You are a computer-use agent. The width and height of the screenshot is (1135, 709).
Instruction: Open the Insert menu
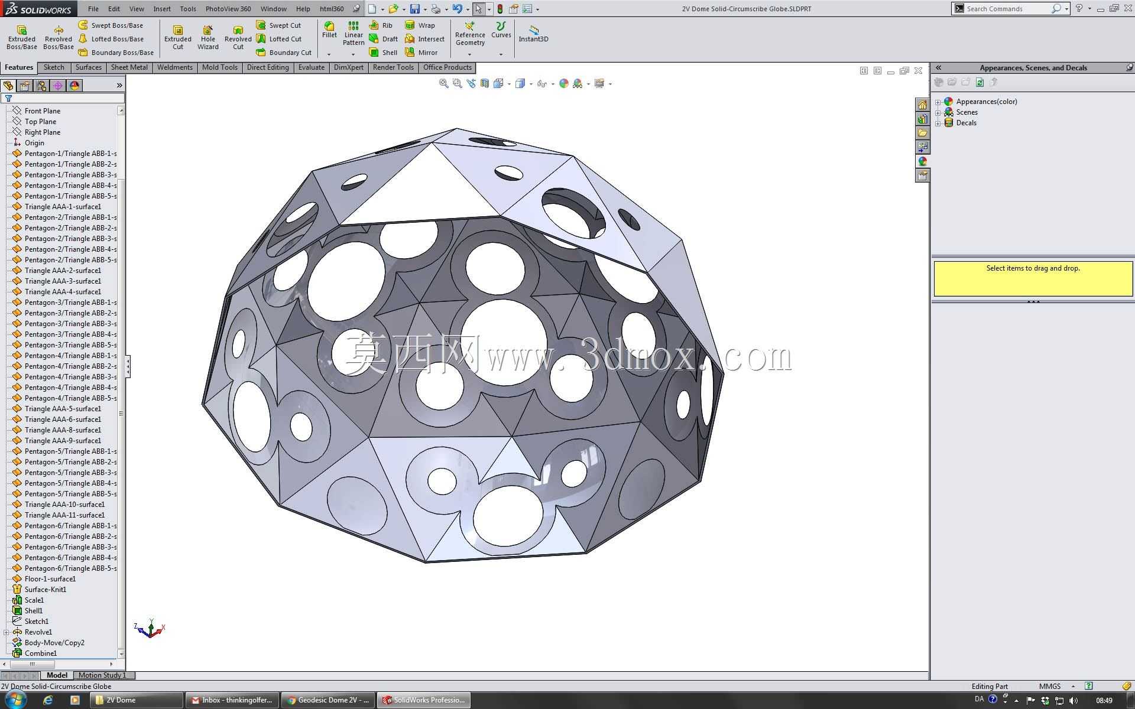click(x=162, y=9)
